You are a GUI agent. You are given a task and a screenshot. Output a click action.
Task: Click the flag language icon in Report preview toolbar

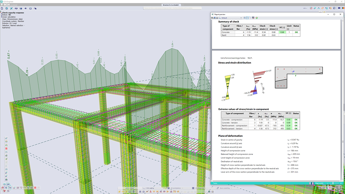click(x=253, y=18)
